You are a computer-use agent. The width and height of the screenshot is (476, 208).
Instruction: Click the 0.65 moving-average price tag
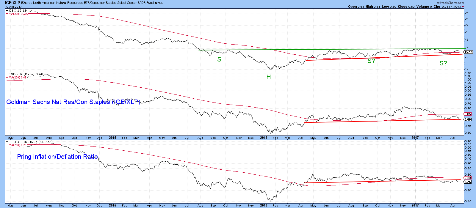pos(468,114)
